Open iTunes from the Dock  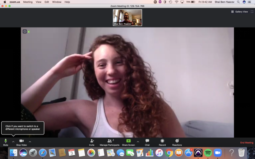coord(159,153)
